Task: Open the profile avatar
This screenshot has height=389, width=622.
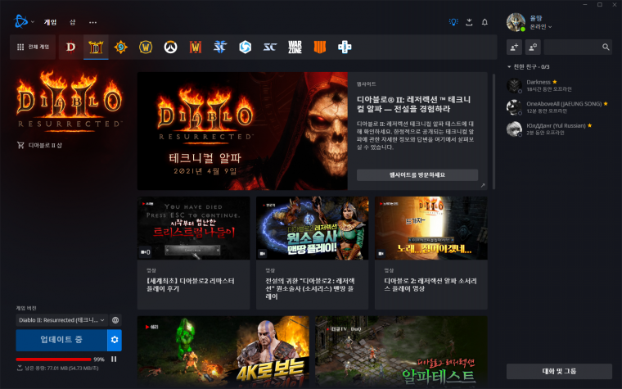Action: tap(516, 22)
